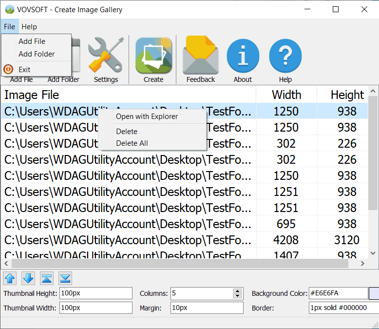Click the Help question mark icon
This screenshot has height=329, width=379.
point(285,56)
